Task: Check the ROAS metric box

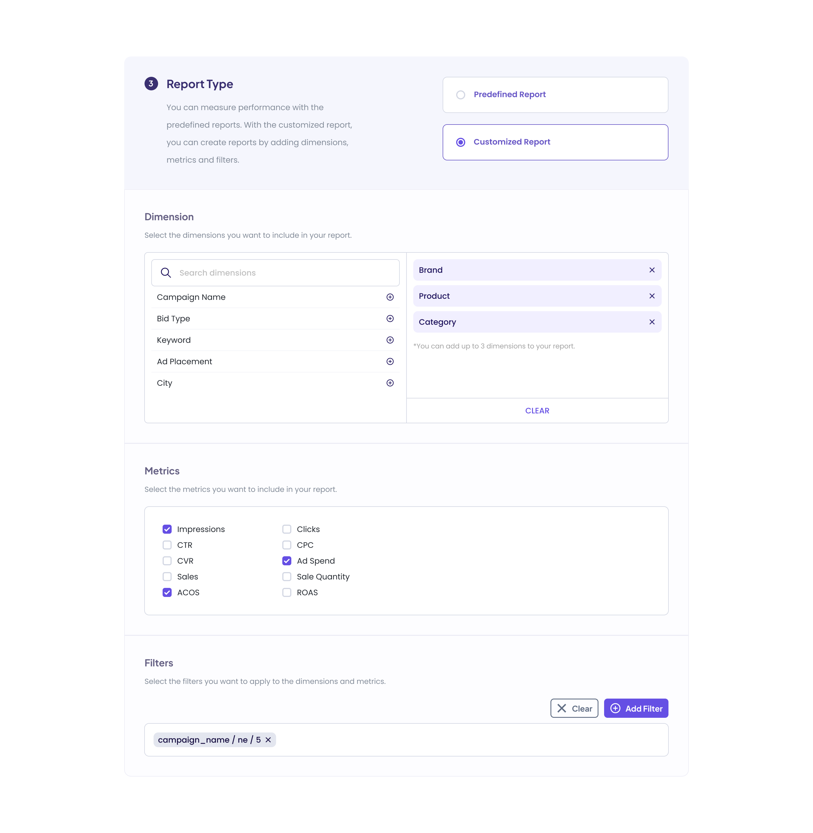Action: tap(287, 592)
